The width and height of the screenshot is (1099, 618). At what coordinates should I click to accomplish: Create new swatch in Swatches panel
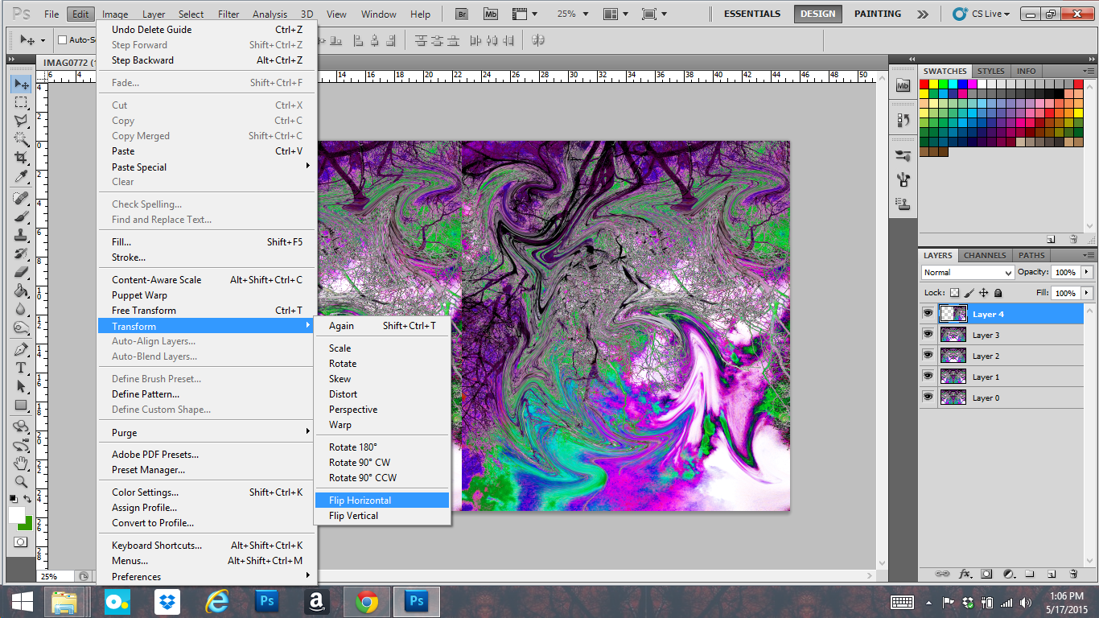[1051, 239]
